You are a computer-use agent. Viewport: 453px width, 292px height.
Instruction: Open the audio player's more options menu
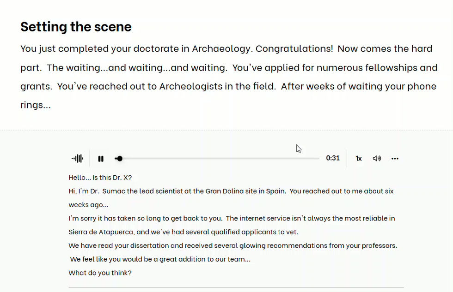point(395,159)
